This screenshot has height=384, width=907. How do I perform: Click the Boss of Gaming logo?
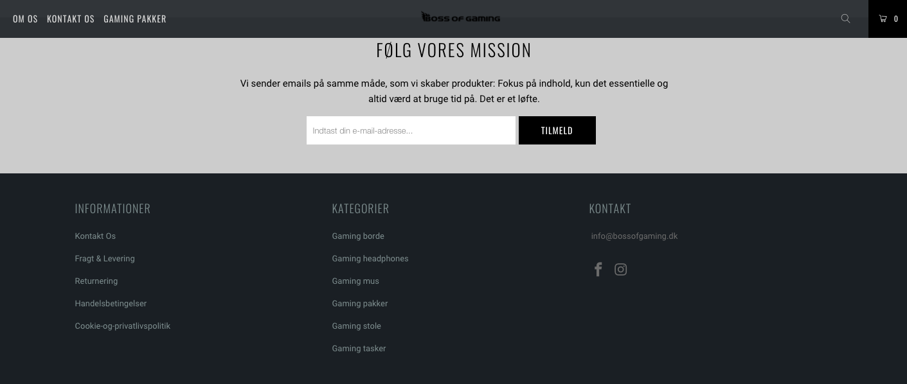[460, 18]
